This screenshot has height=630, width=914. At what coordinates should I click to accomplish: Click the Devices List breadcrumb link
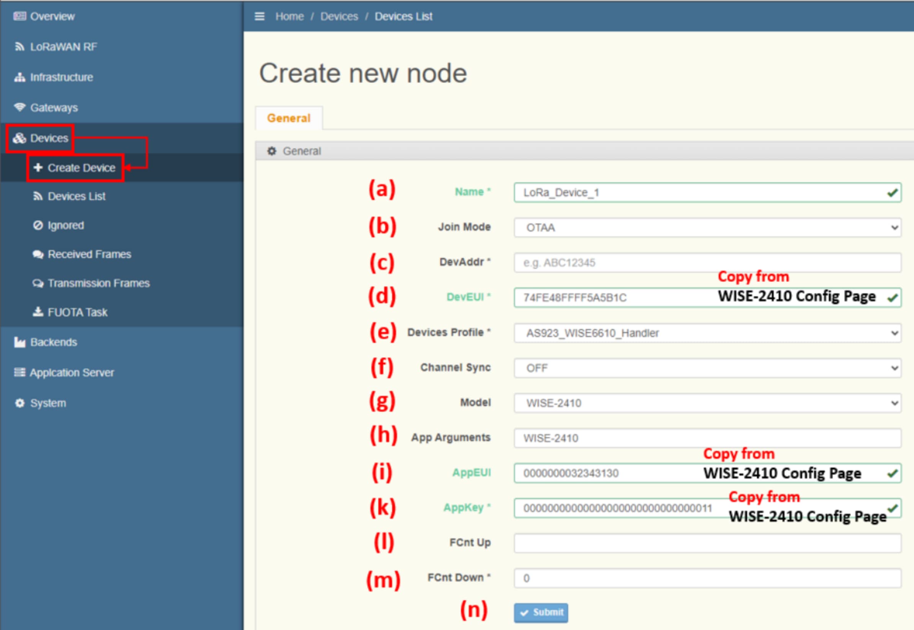tap(403, 16)
